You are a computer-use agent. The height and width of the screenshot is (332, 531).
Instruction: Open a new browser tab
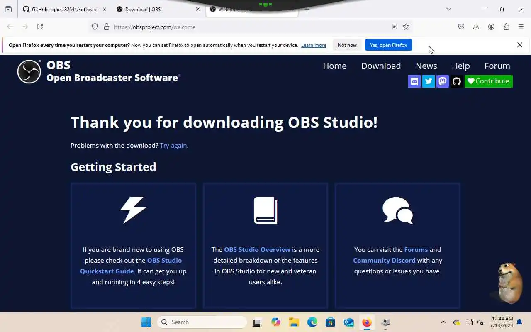coord(307,9)
